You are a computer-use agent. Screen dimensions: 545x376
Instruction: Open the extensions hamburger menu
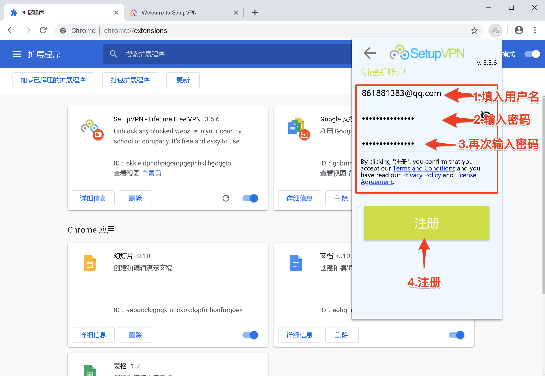17,54
